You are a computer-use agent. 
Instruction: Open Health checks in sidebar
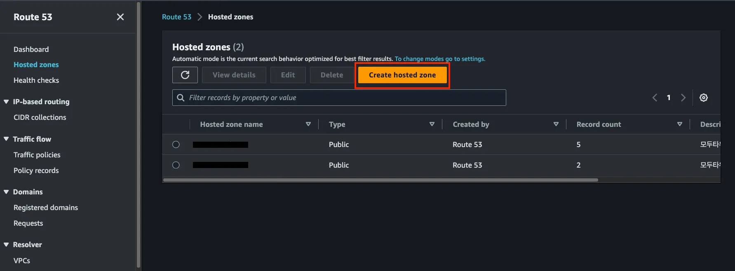(36, 80)
